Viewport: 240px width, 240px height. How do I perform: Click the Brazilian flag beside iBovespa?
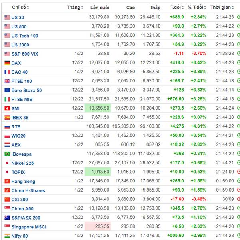click(7, 154)
